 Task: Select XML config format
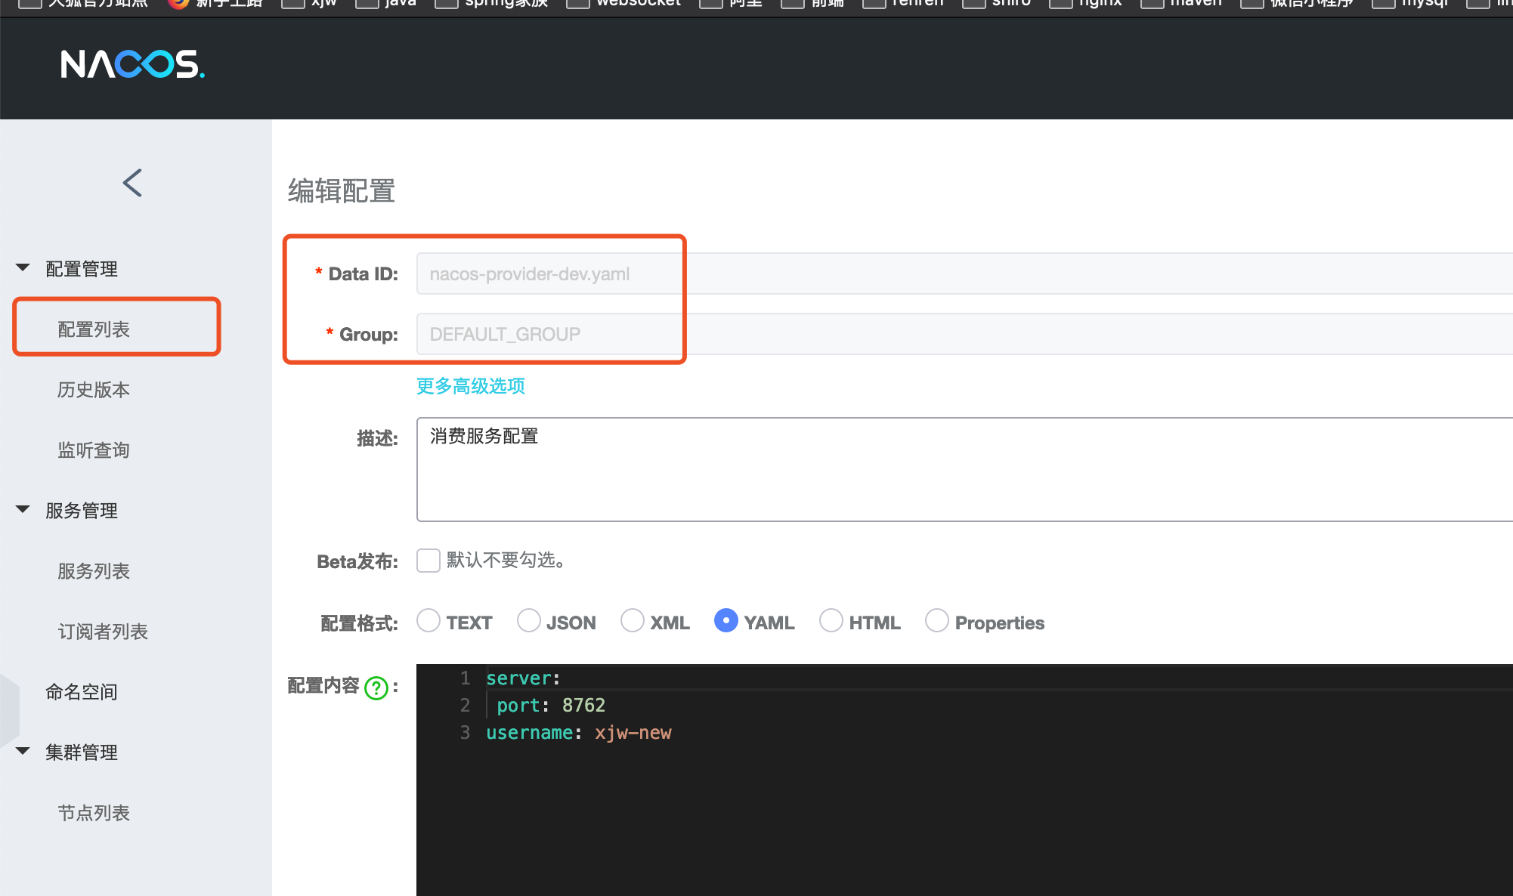633,621
